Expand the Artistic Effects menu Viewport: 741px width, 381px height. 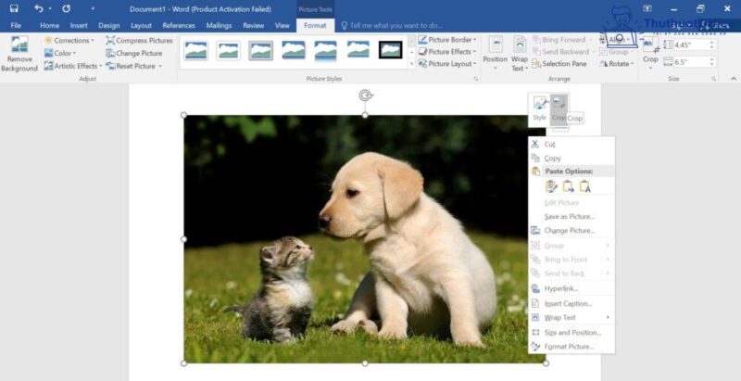[x=73, y=66]
